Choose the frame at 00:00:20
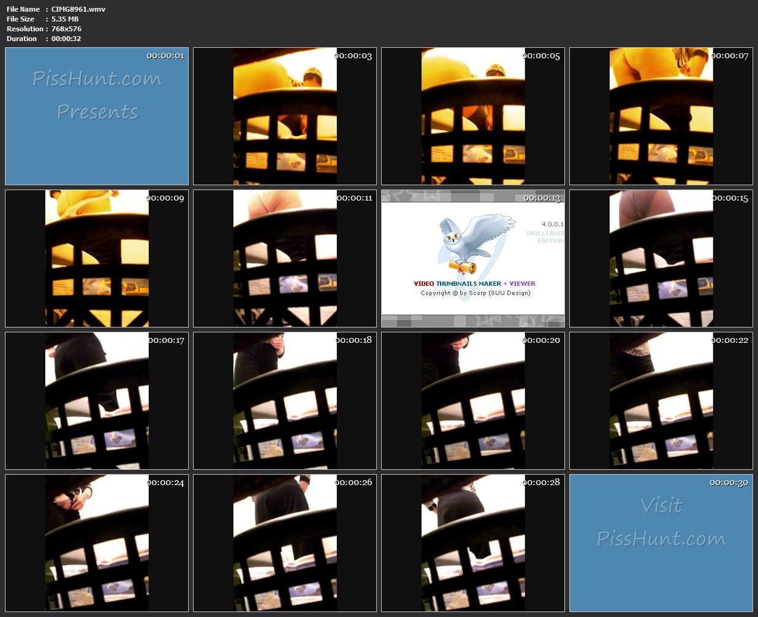The image size is (758, 617). pos(473,401)
